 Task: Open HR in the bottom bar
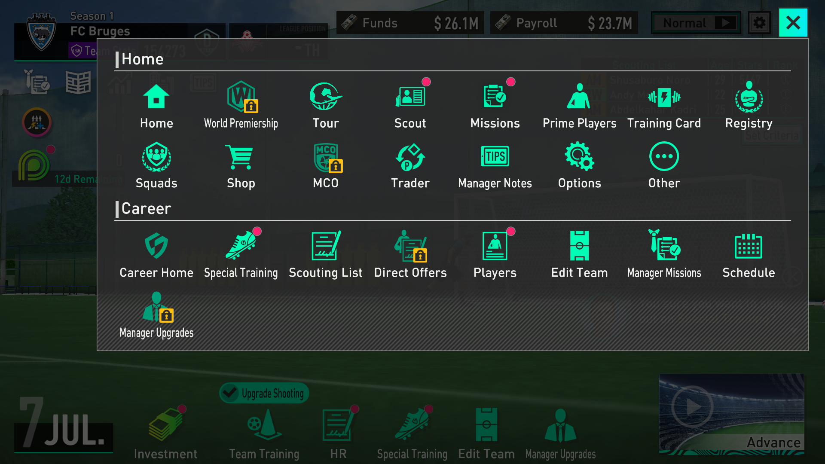click(339, 433)
